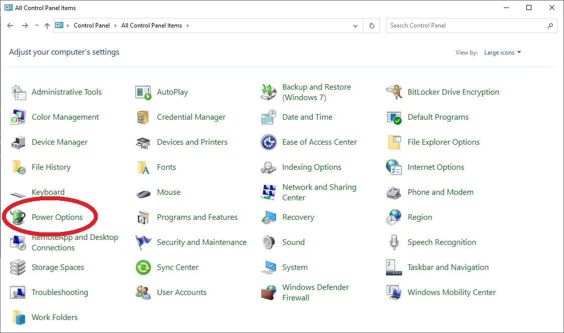Click the Control Panel icon in address bar
564x333 pixels.
[59, 25]
